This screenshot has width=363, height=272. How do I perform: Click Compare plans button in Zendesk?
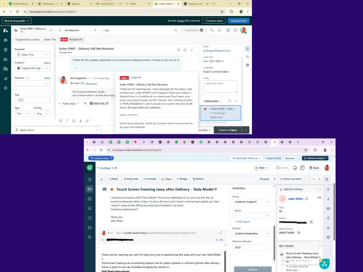coord(214,21)
